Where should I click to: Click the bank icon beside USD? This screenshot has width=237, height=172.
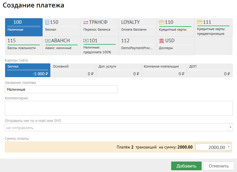pyautogui.click(x=161, y=41)
